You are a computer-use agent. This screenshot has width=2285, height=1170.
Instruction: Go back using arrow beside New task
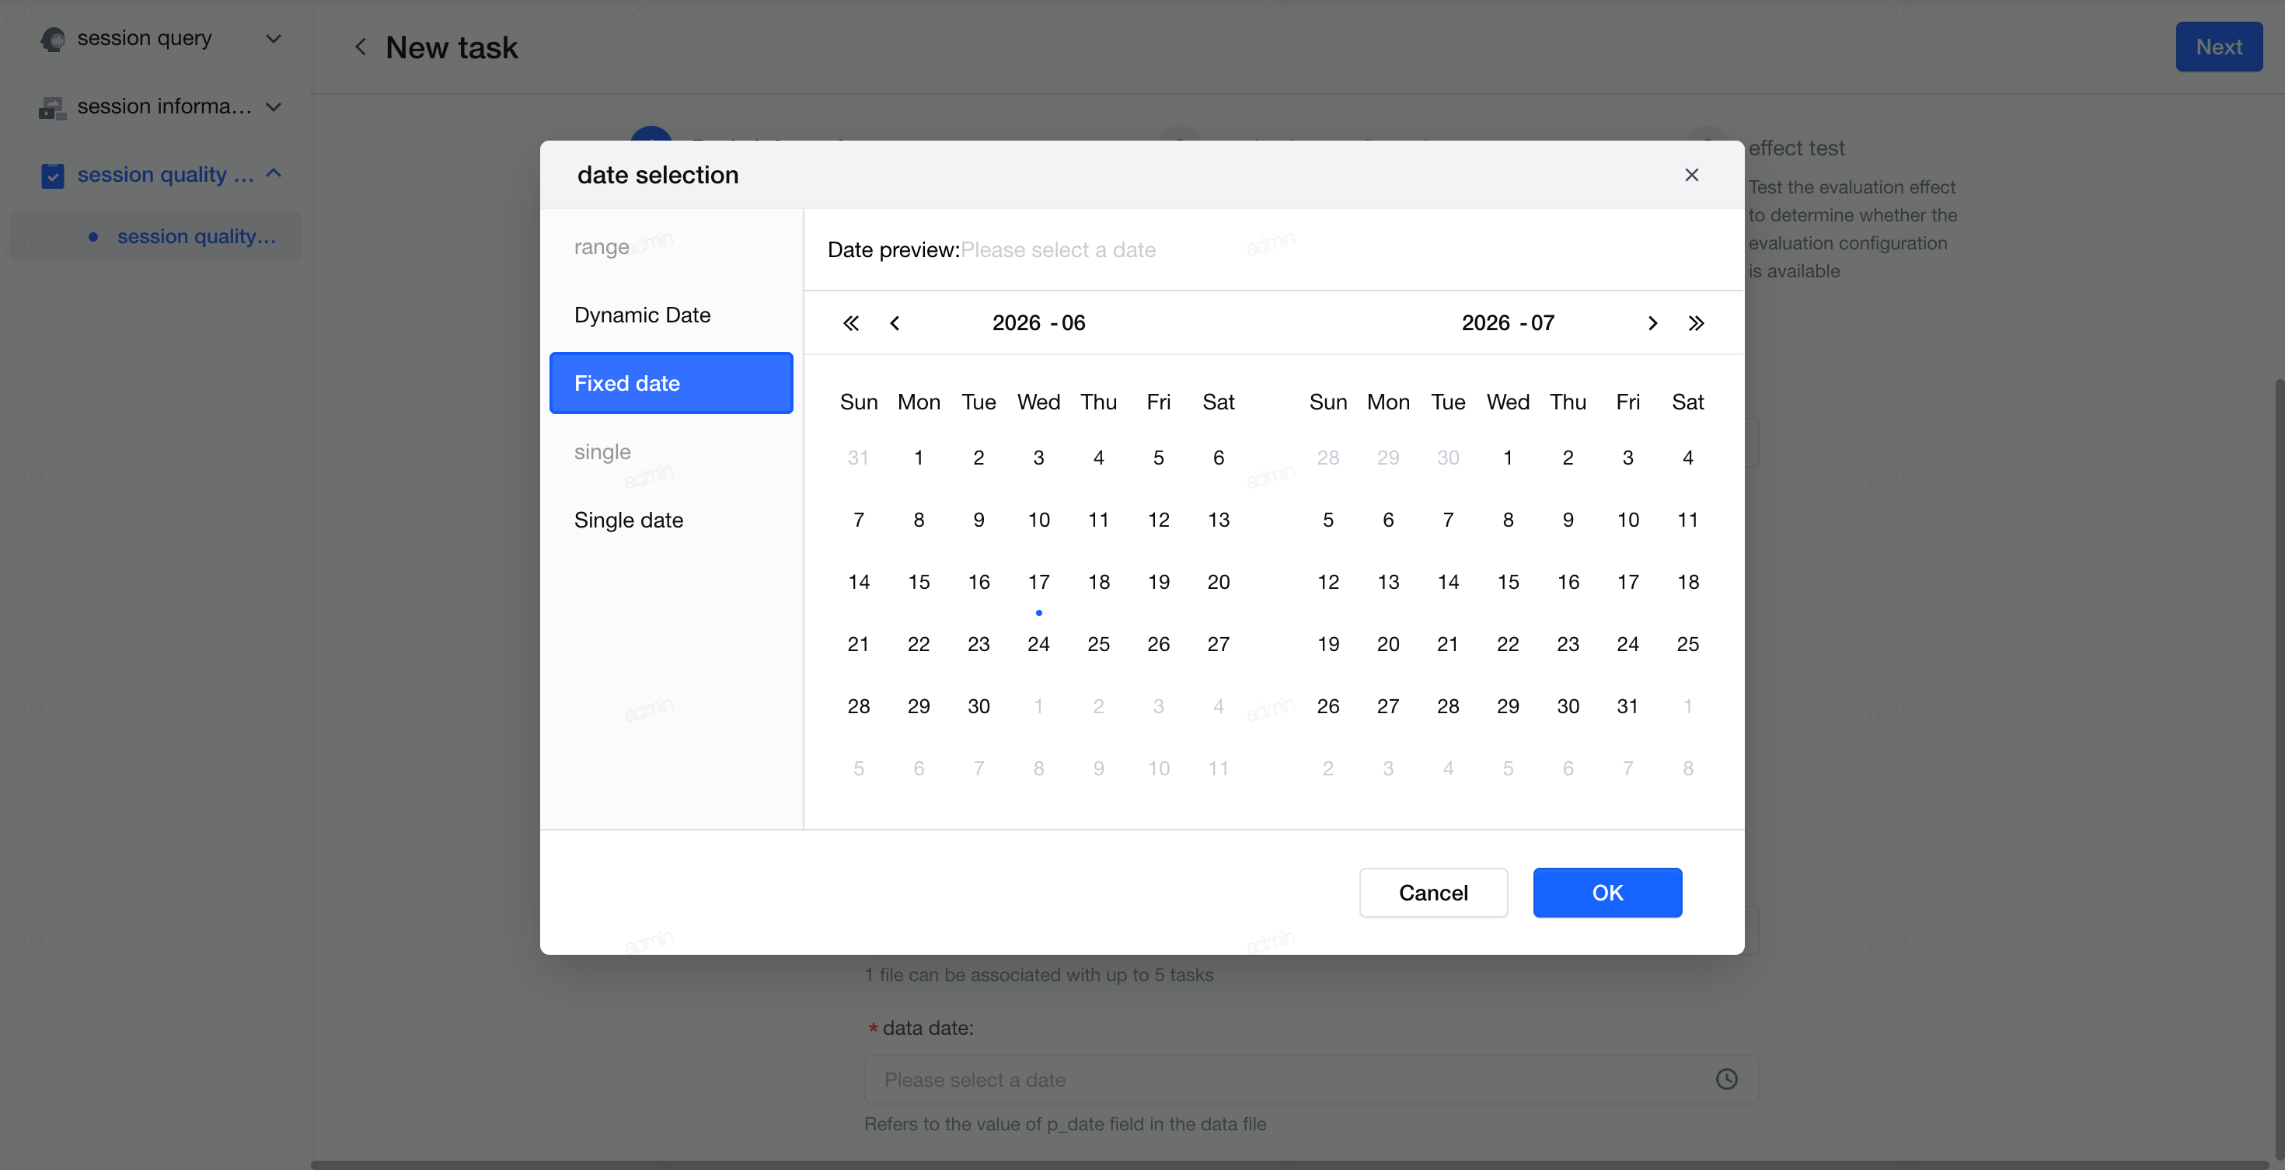360,47
